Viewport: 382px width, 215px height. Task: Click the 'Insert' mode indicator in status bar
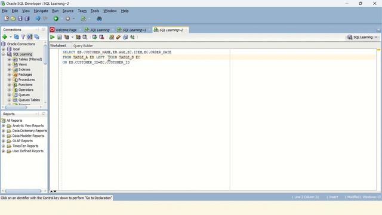334,197
